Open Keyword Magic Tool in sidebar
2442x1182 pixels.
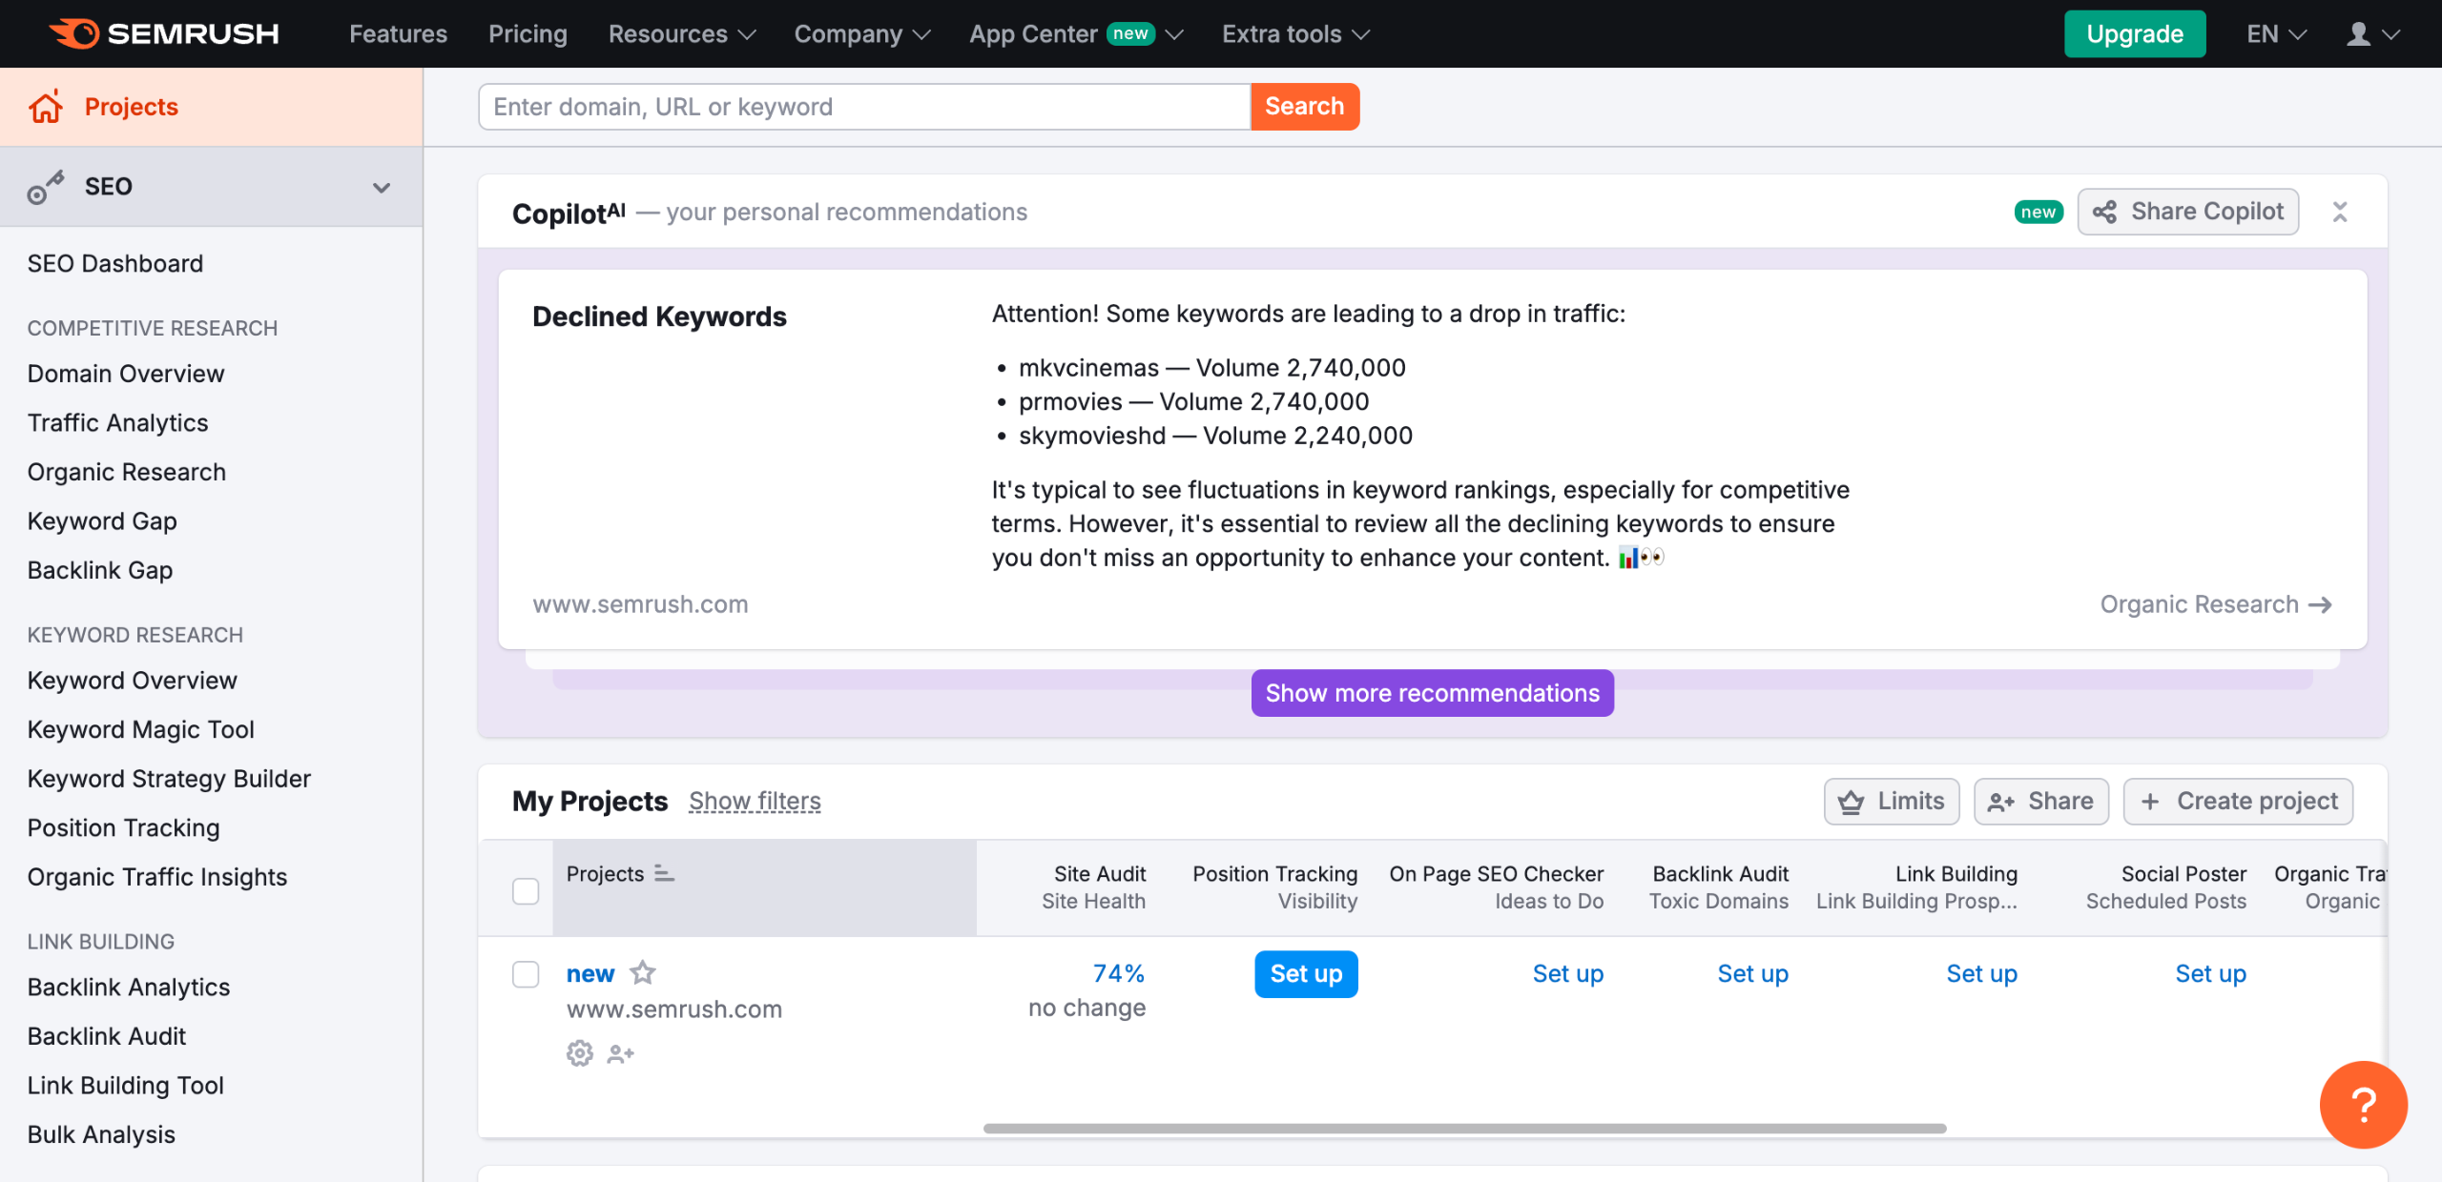click(140, 729)
